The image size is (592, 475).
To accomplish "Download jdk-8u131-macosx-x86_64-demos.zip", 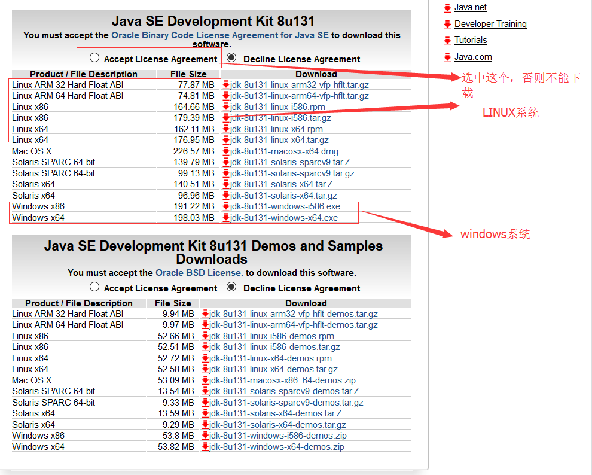I will coord(282,380).
